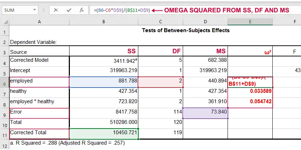Cancel the formula entry with the X icon
This screenshot has height=150, width=301.
pyautogui.click(x=56, y=10)
